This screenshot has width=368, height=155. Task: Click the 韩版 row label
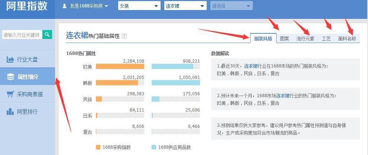[x=88, y=83]
